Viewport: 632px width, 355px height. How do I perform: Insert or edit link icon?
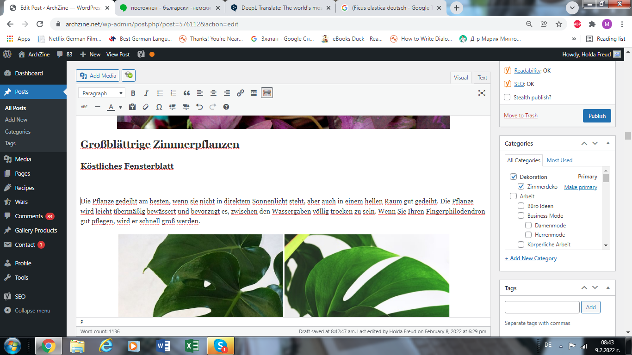pyautogui.click(x=240, y=93)
